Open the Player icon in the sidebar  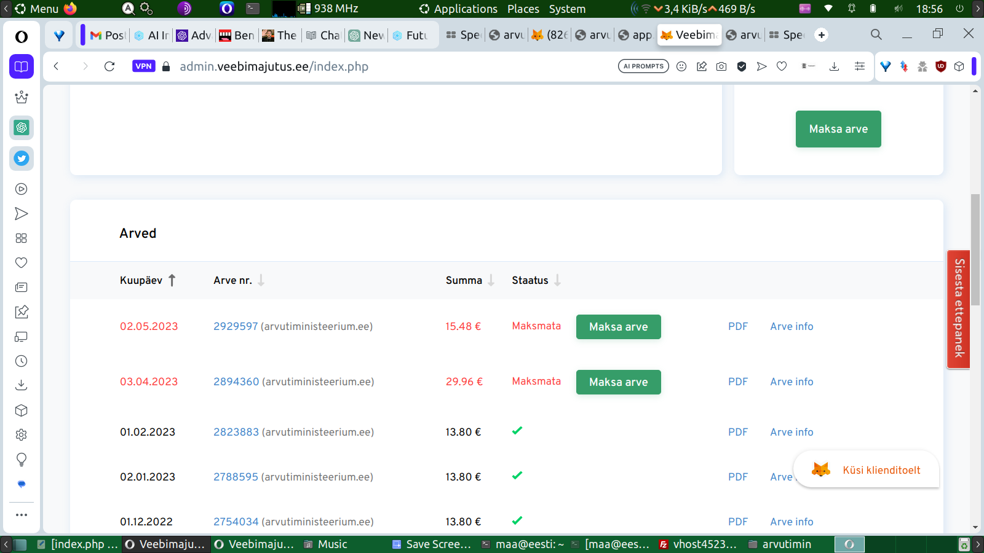coord(22,189)
